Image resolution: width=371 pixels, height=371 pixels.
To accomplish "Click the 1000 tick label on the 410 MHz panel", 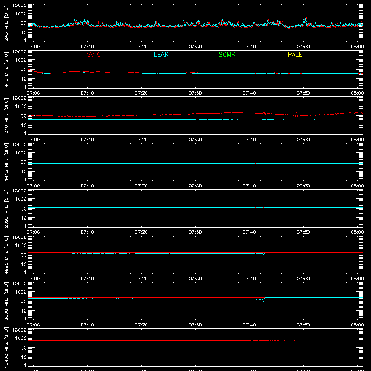I will (21, 60).
